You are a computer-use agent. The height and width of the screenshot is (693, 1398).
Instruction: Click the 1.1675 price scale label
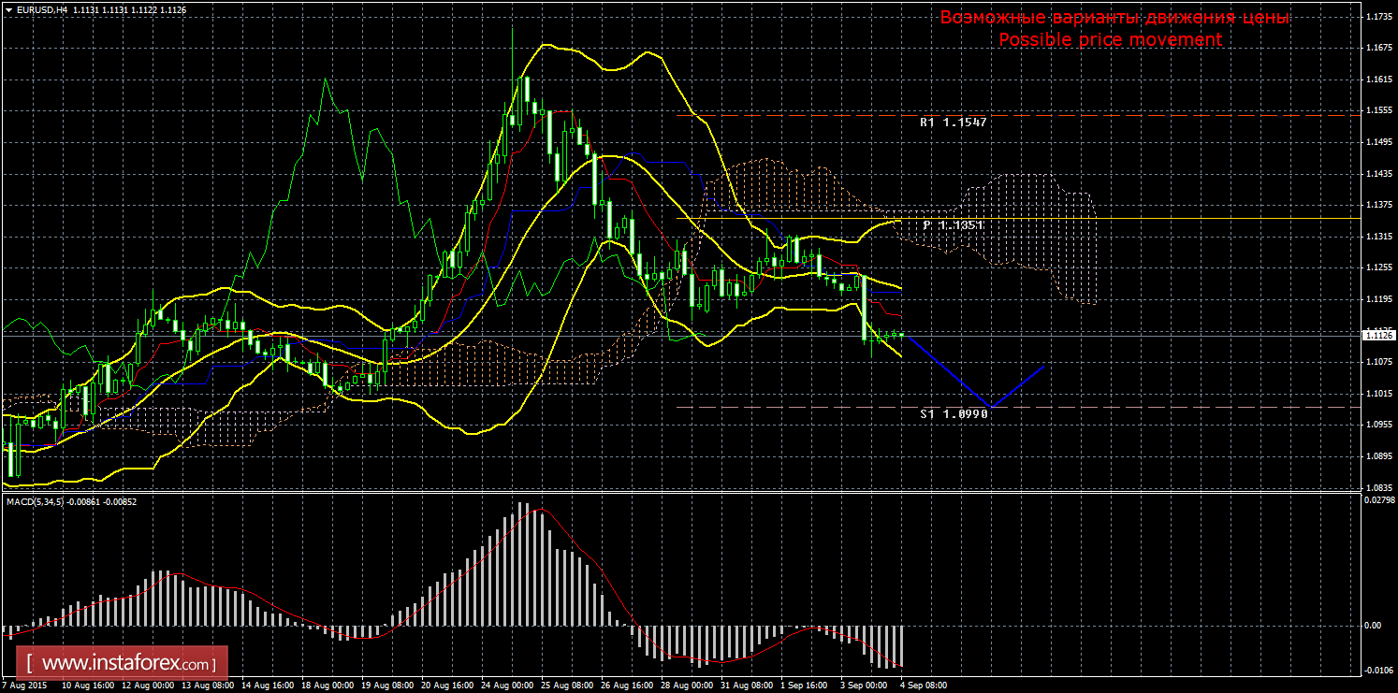click(1378, 48)
